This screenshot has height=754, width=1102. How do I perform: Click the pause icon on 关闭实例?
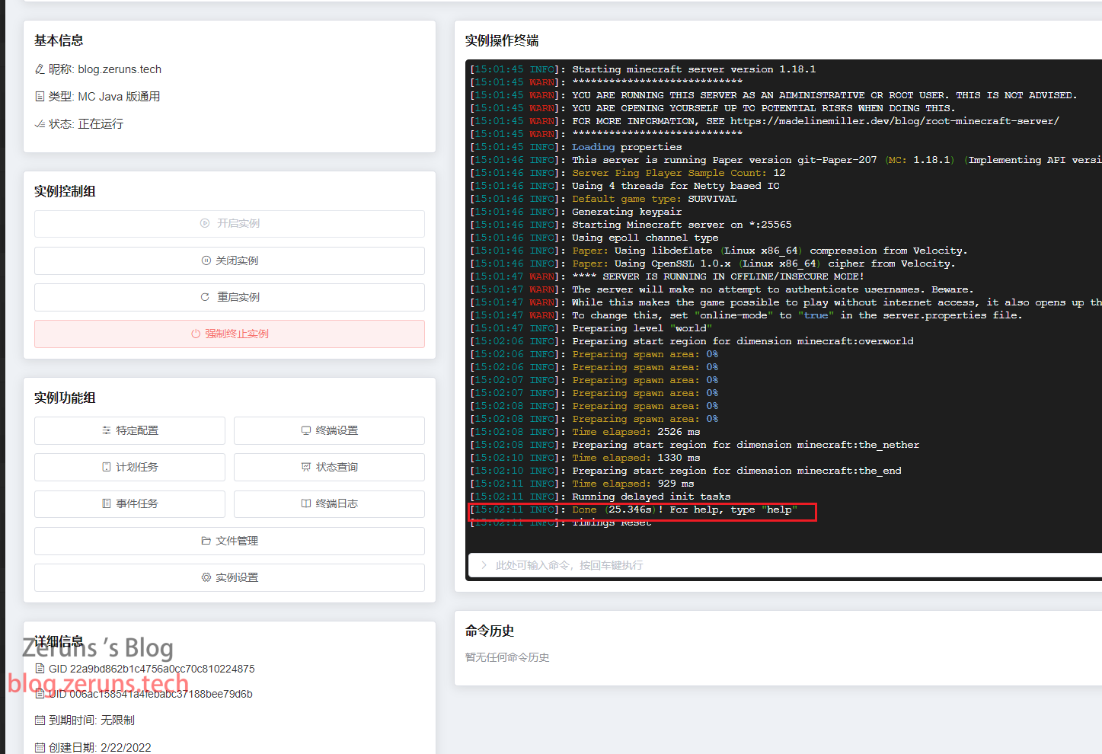206,260
